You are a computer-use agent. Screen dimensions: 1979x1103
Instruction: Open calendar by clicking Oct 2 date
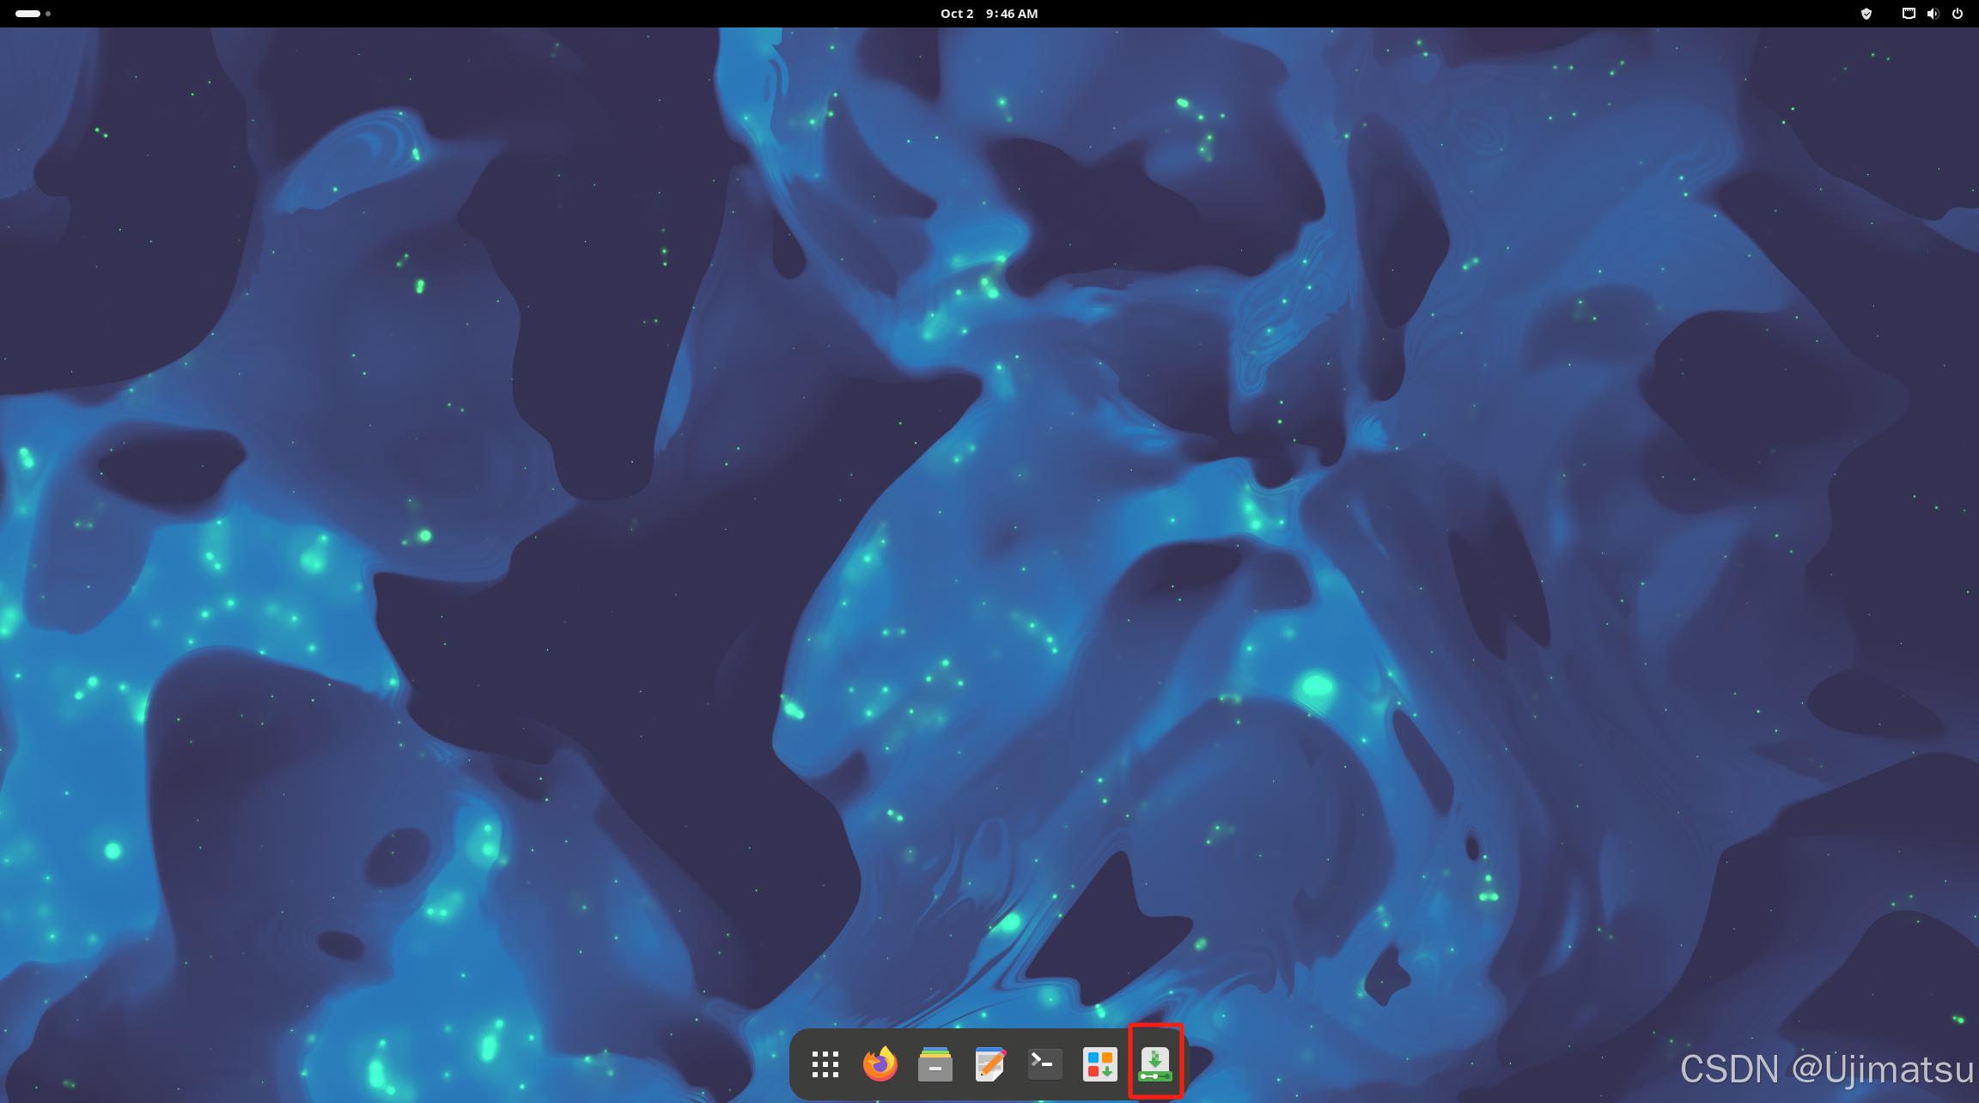pos(957,14)
